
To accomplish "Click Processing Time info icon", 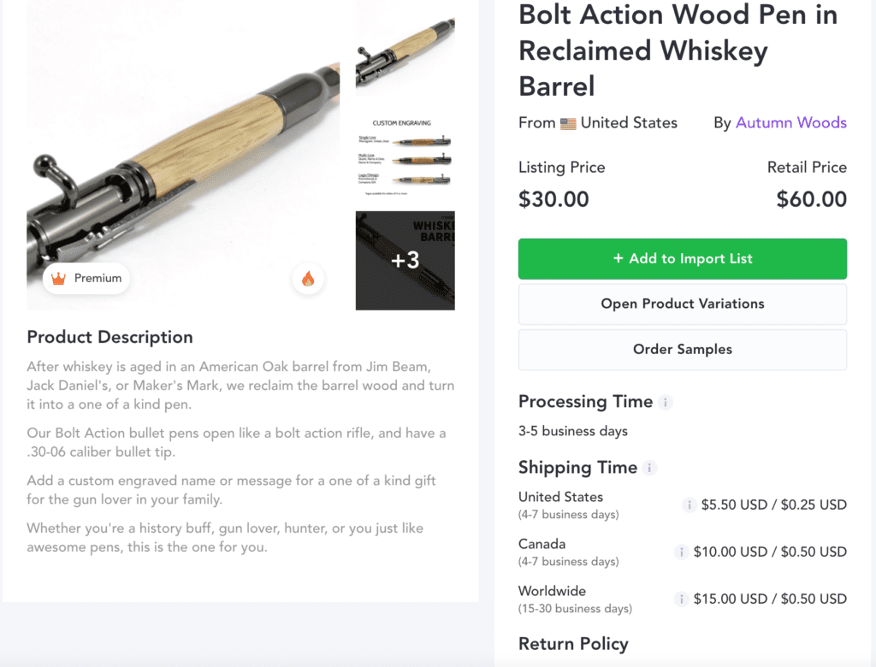I will pyautogui.click(x=666, y=402).
